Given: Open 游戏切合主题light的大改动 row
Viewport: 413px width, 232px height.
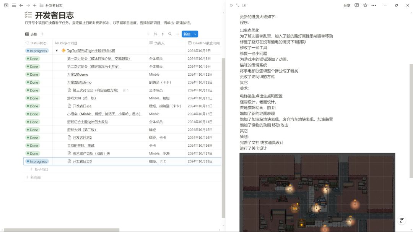Looking at the screenshot, I should click(x=88, y=122).
